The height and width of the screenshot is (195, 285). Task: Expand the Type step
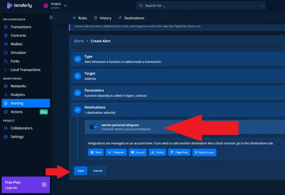click(x=178, y=59)
